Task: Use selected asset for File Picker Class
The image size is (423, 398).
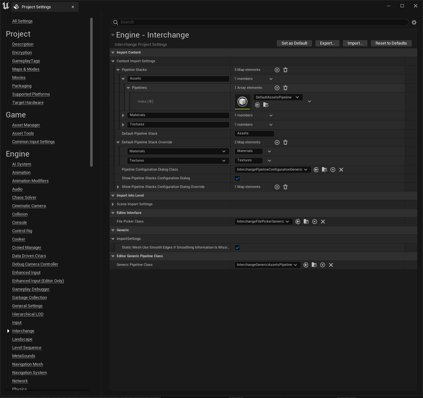Action: (x=298, y=222)
